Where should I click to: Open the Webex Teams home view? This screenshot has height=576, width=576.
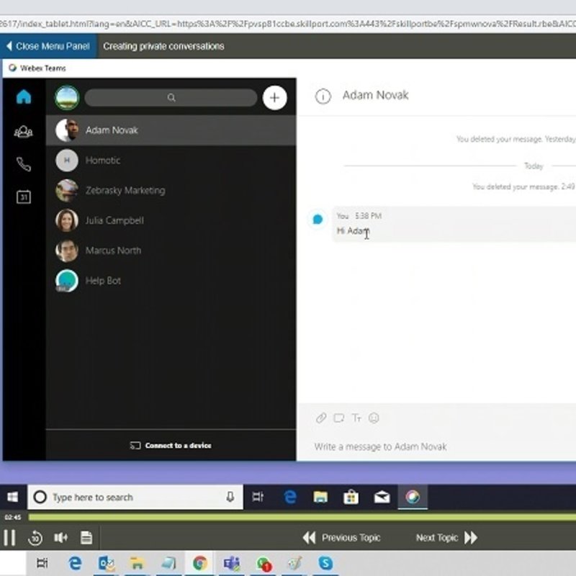[24, 97]
